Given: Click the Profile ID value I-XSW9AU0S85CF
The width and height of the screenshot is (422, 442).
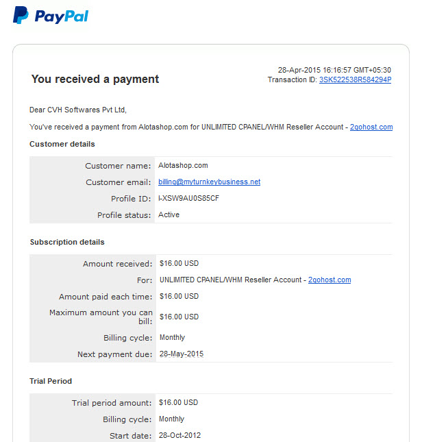Looking at the screenshot, I should point(189,199).
